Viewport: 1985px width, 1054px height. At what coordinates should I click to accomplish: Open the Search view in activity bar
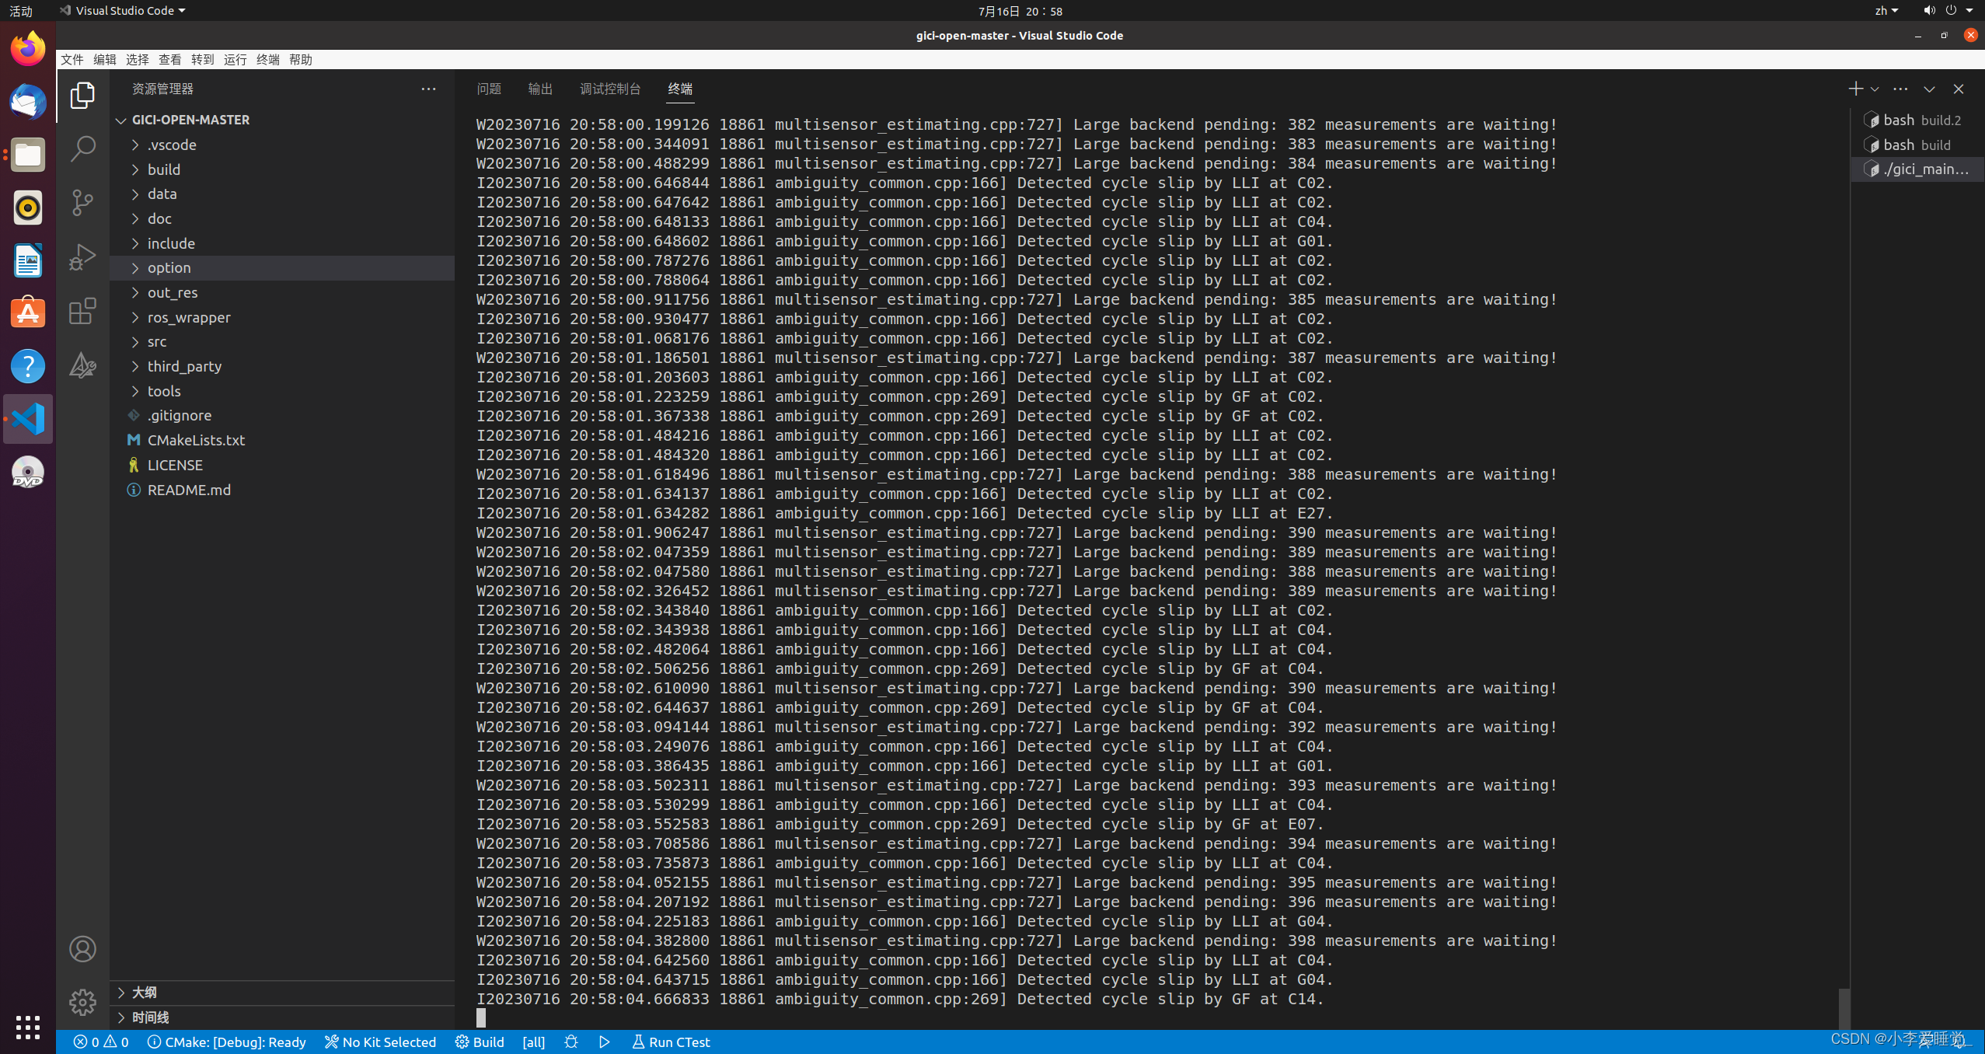[82, 148]
